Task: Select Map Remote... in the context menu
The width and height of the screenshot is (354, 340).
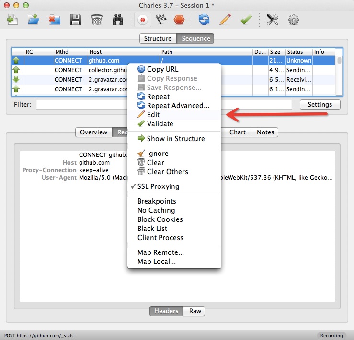Action: click(160, 252)
